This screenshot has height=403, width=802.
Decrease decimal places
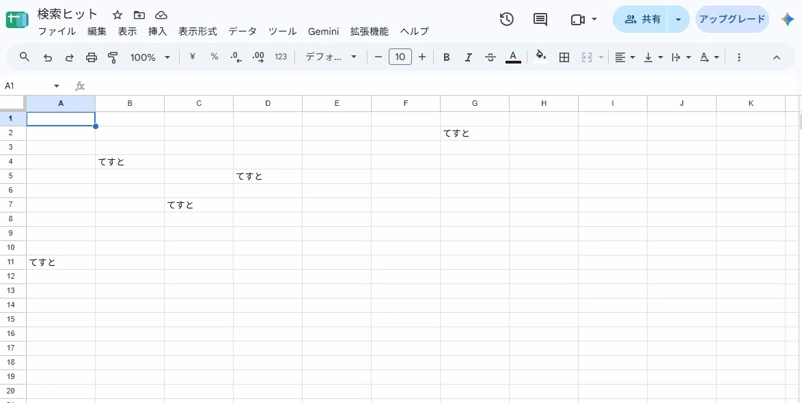click(236, 57)
